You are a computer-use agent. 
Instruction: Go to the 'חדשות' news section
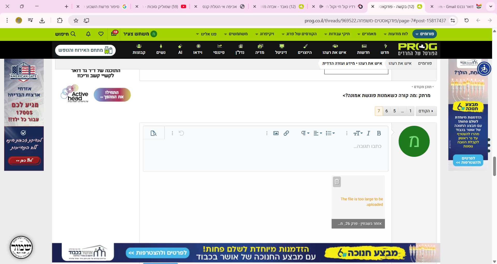coord(363,49)
